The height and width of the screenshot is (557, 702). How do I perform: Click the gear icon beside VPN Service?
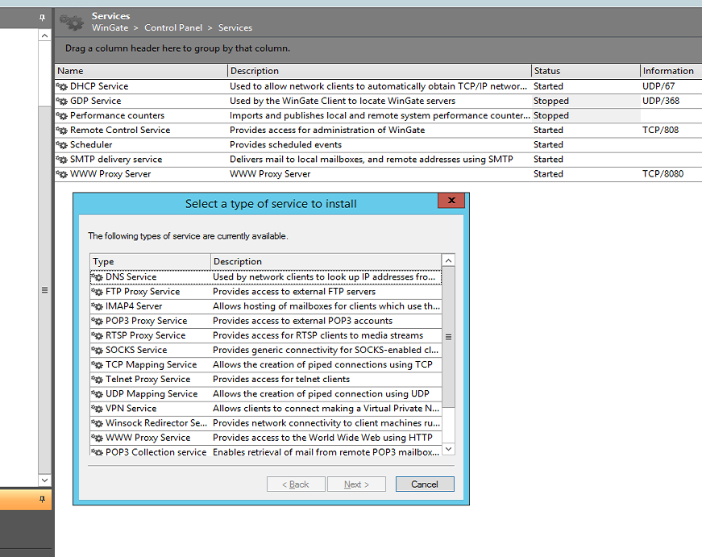tap(98, 409)
